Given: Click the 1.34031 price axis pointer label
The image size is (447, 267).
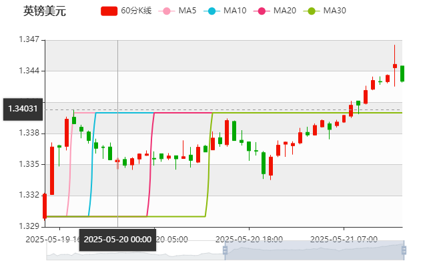Looking at the screenshot, I should click(22, 109).
